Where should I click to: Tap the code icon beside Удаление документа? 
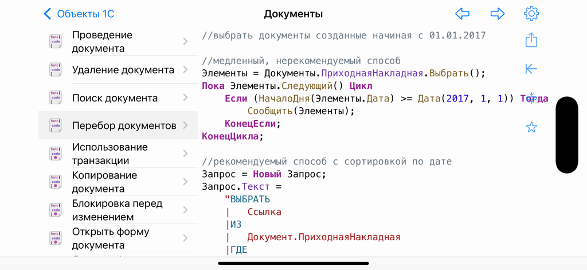click(x=56, y=69)
